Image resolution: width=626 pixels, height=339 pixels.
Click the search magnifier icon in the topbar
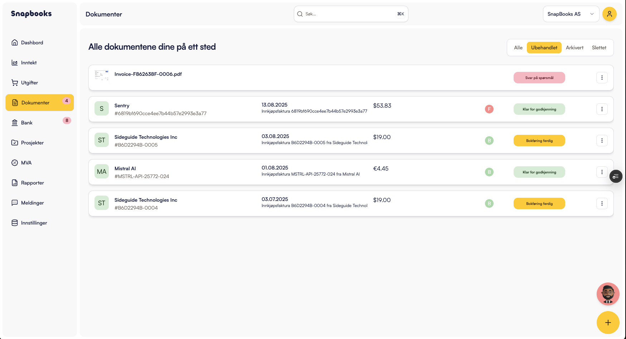(x=300, y=14)
